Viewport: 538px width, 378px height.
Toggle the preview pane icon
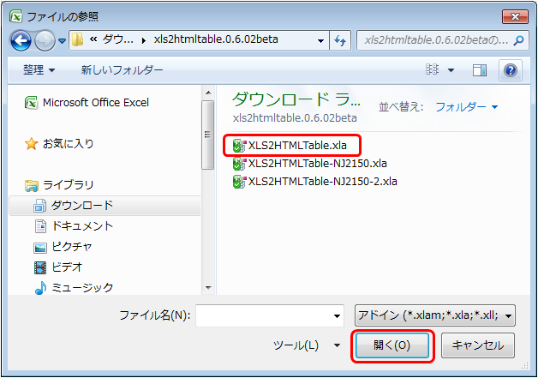480,70
